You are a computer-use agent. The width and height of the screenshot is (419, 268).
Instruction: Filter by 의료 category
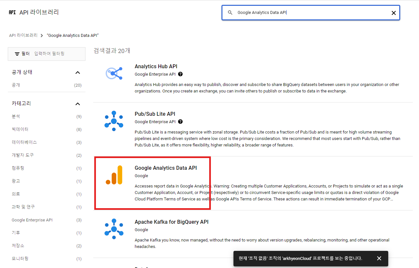pyautogui.click(x=47, y=194)
